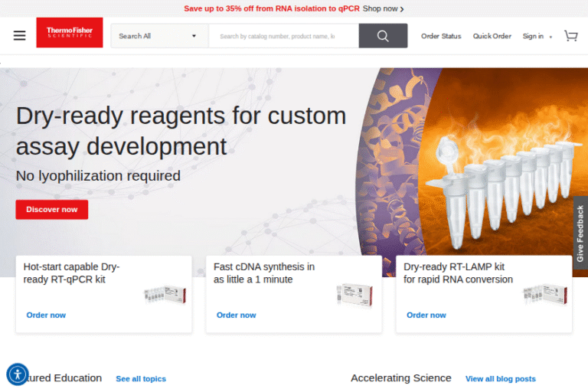Open the Order Status page
This screenshot has width=588, height=392.
click(441, 36)
